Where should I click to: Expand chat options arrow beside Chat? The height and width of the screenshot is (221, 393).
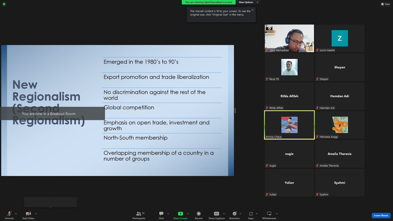(x=168, y=214)
